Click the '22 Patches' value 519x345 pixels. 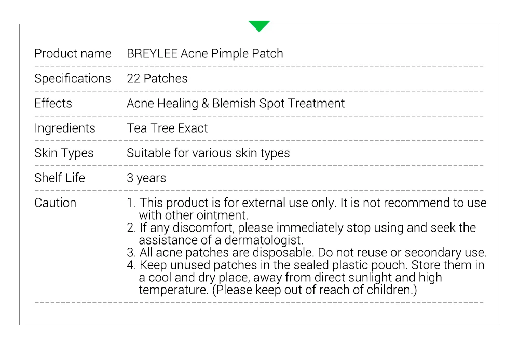(x=157, y=78)
